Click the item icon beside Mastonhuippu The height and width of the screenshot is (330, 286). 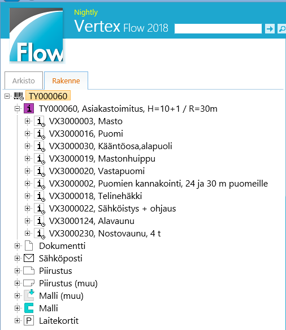39,158
